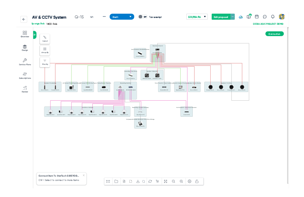Open the Design section in sidebar

click(25, 48)
